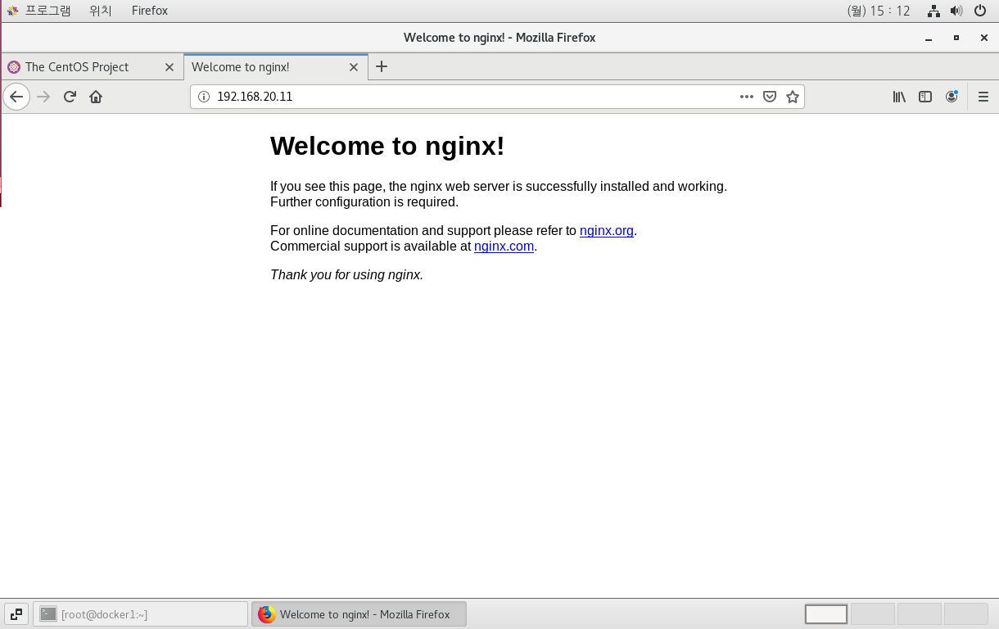Go forward one page
The image size is (999, 629).
(x=43, y=97)
